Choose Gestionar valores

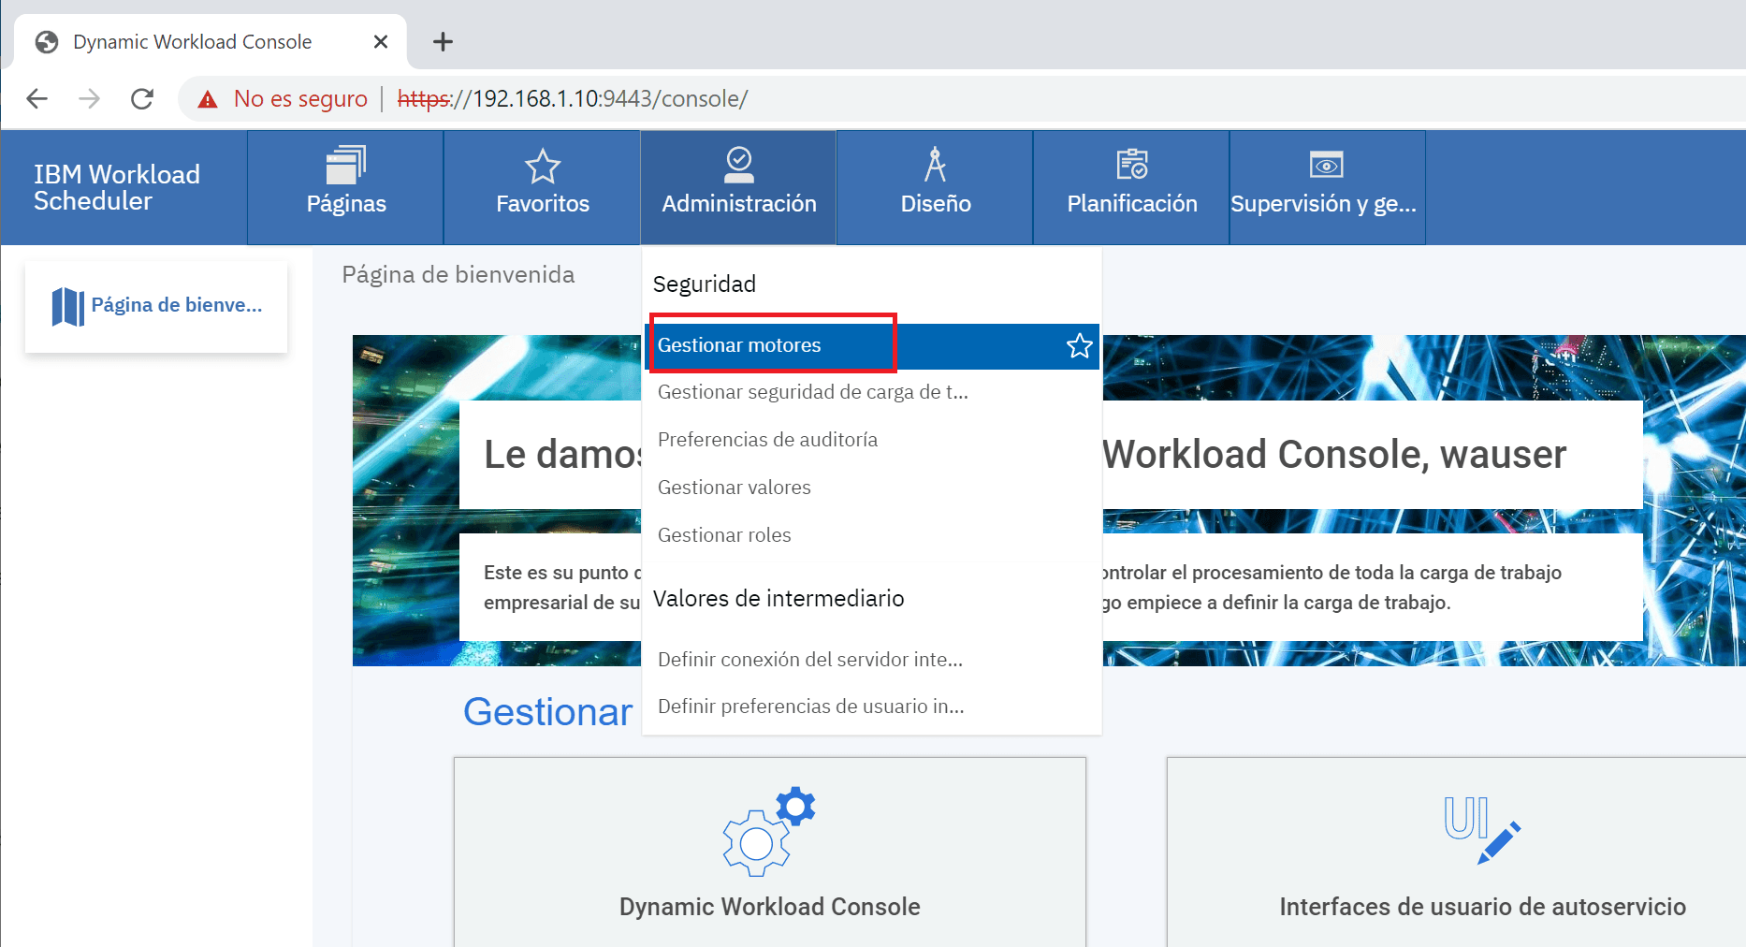[734, 488]
